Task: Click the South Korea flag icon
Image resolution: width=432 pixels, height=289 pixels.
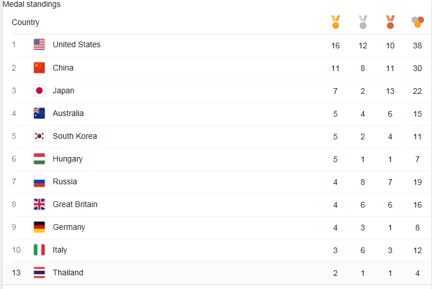Action: pyautogui.click(x=39, y=136)
